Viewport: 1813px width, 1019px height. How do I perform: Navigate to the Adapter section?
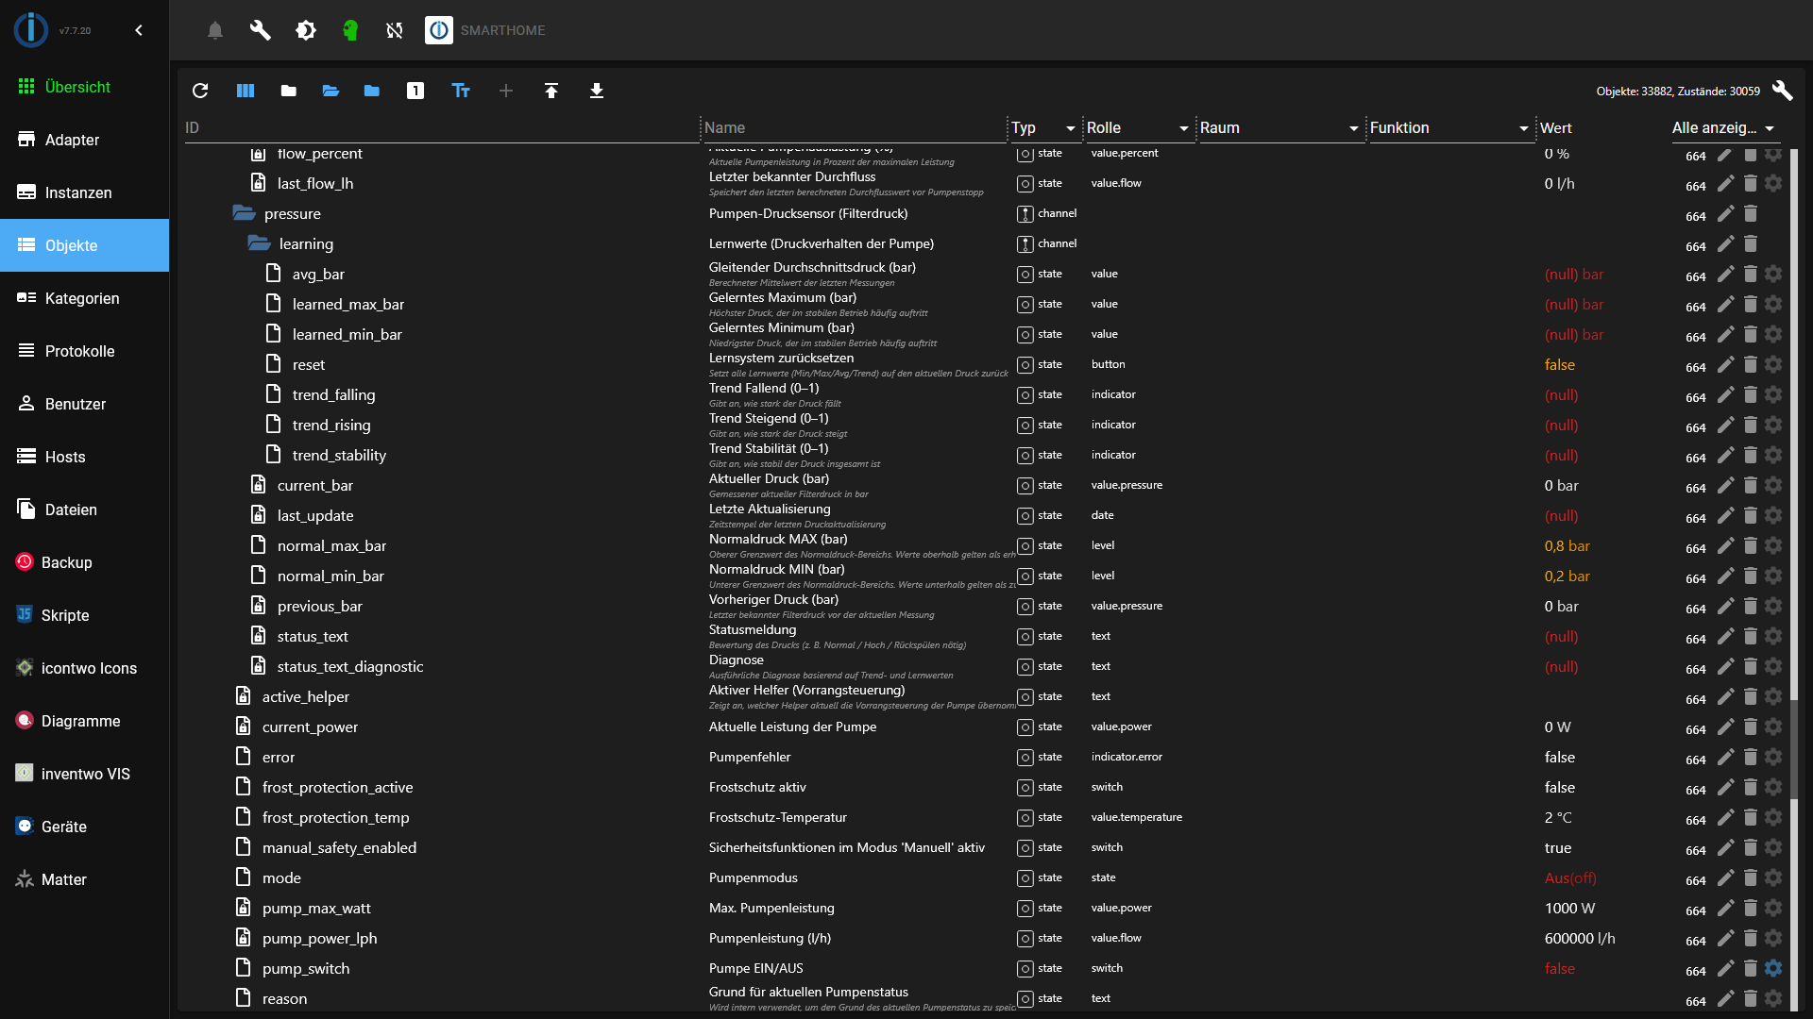(x=73, y=140)
